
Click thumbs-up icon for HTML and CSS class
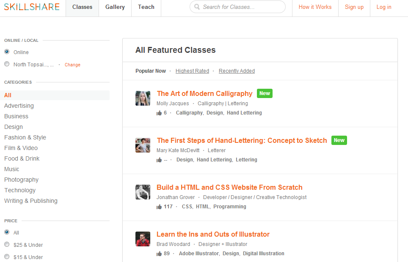tap(159, 207)
